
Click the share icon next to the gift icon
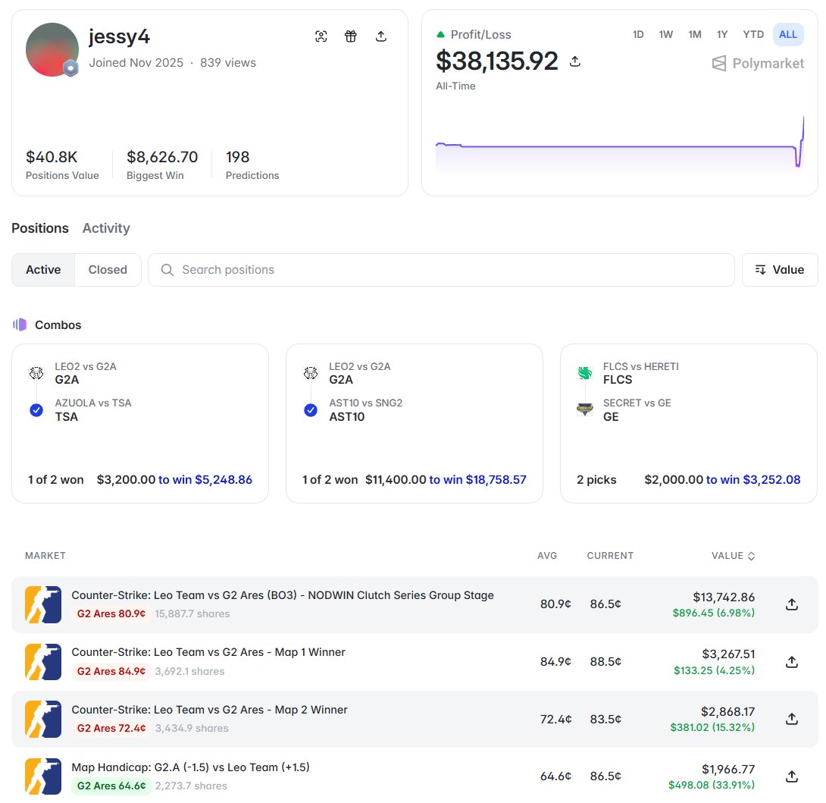tap(381, 36)
